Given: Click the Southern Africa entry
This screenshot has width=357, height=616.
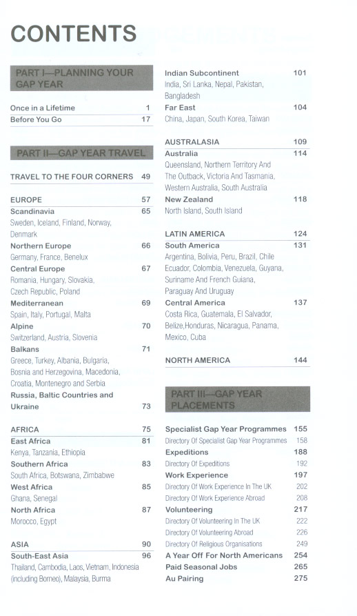Looking at the screenshot, I should 81,464.
